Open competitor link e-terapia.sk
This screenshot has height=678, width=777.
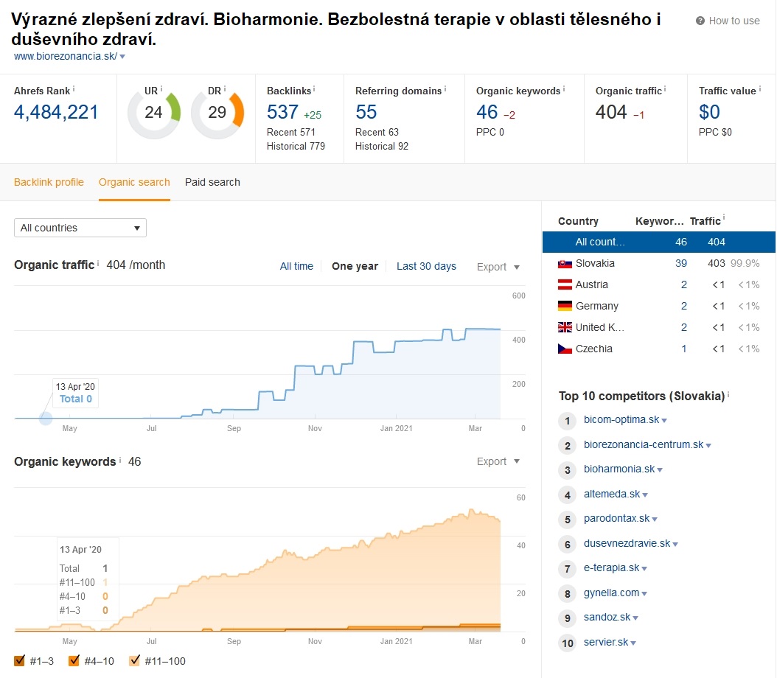(x=611, y=567)
